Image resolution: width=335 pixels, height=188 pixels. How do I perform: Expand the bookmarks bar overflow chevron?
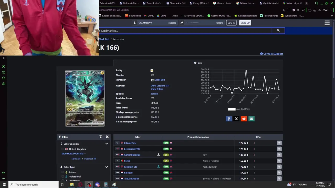point(332,16)
